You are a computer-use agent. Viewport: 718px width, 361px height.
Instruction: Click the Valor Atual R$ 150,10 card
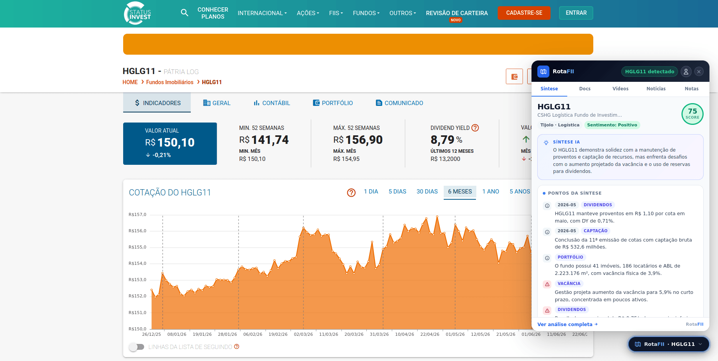(170, 143)
